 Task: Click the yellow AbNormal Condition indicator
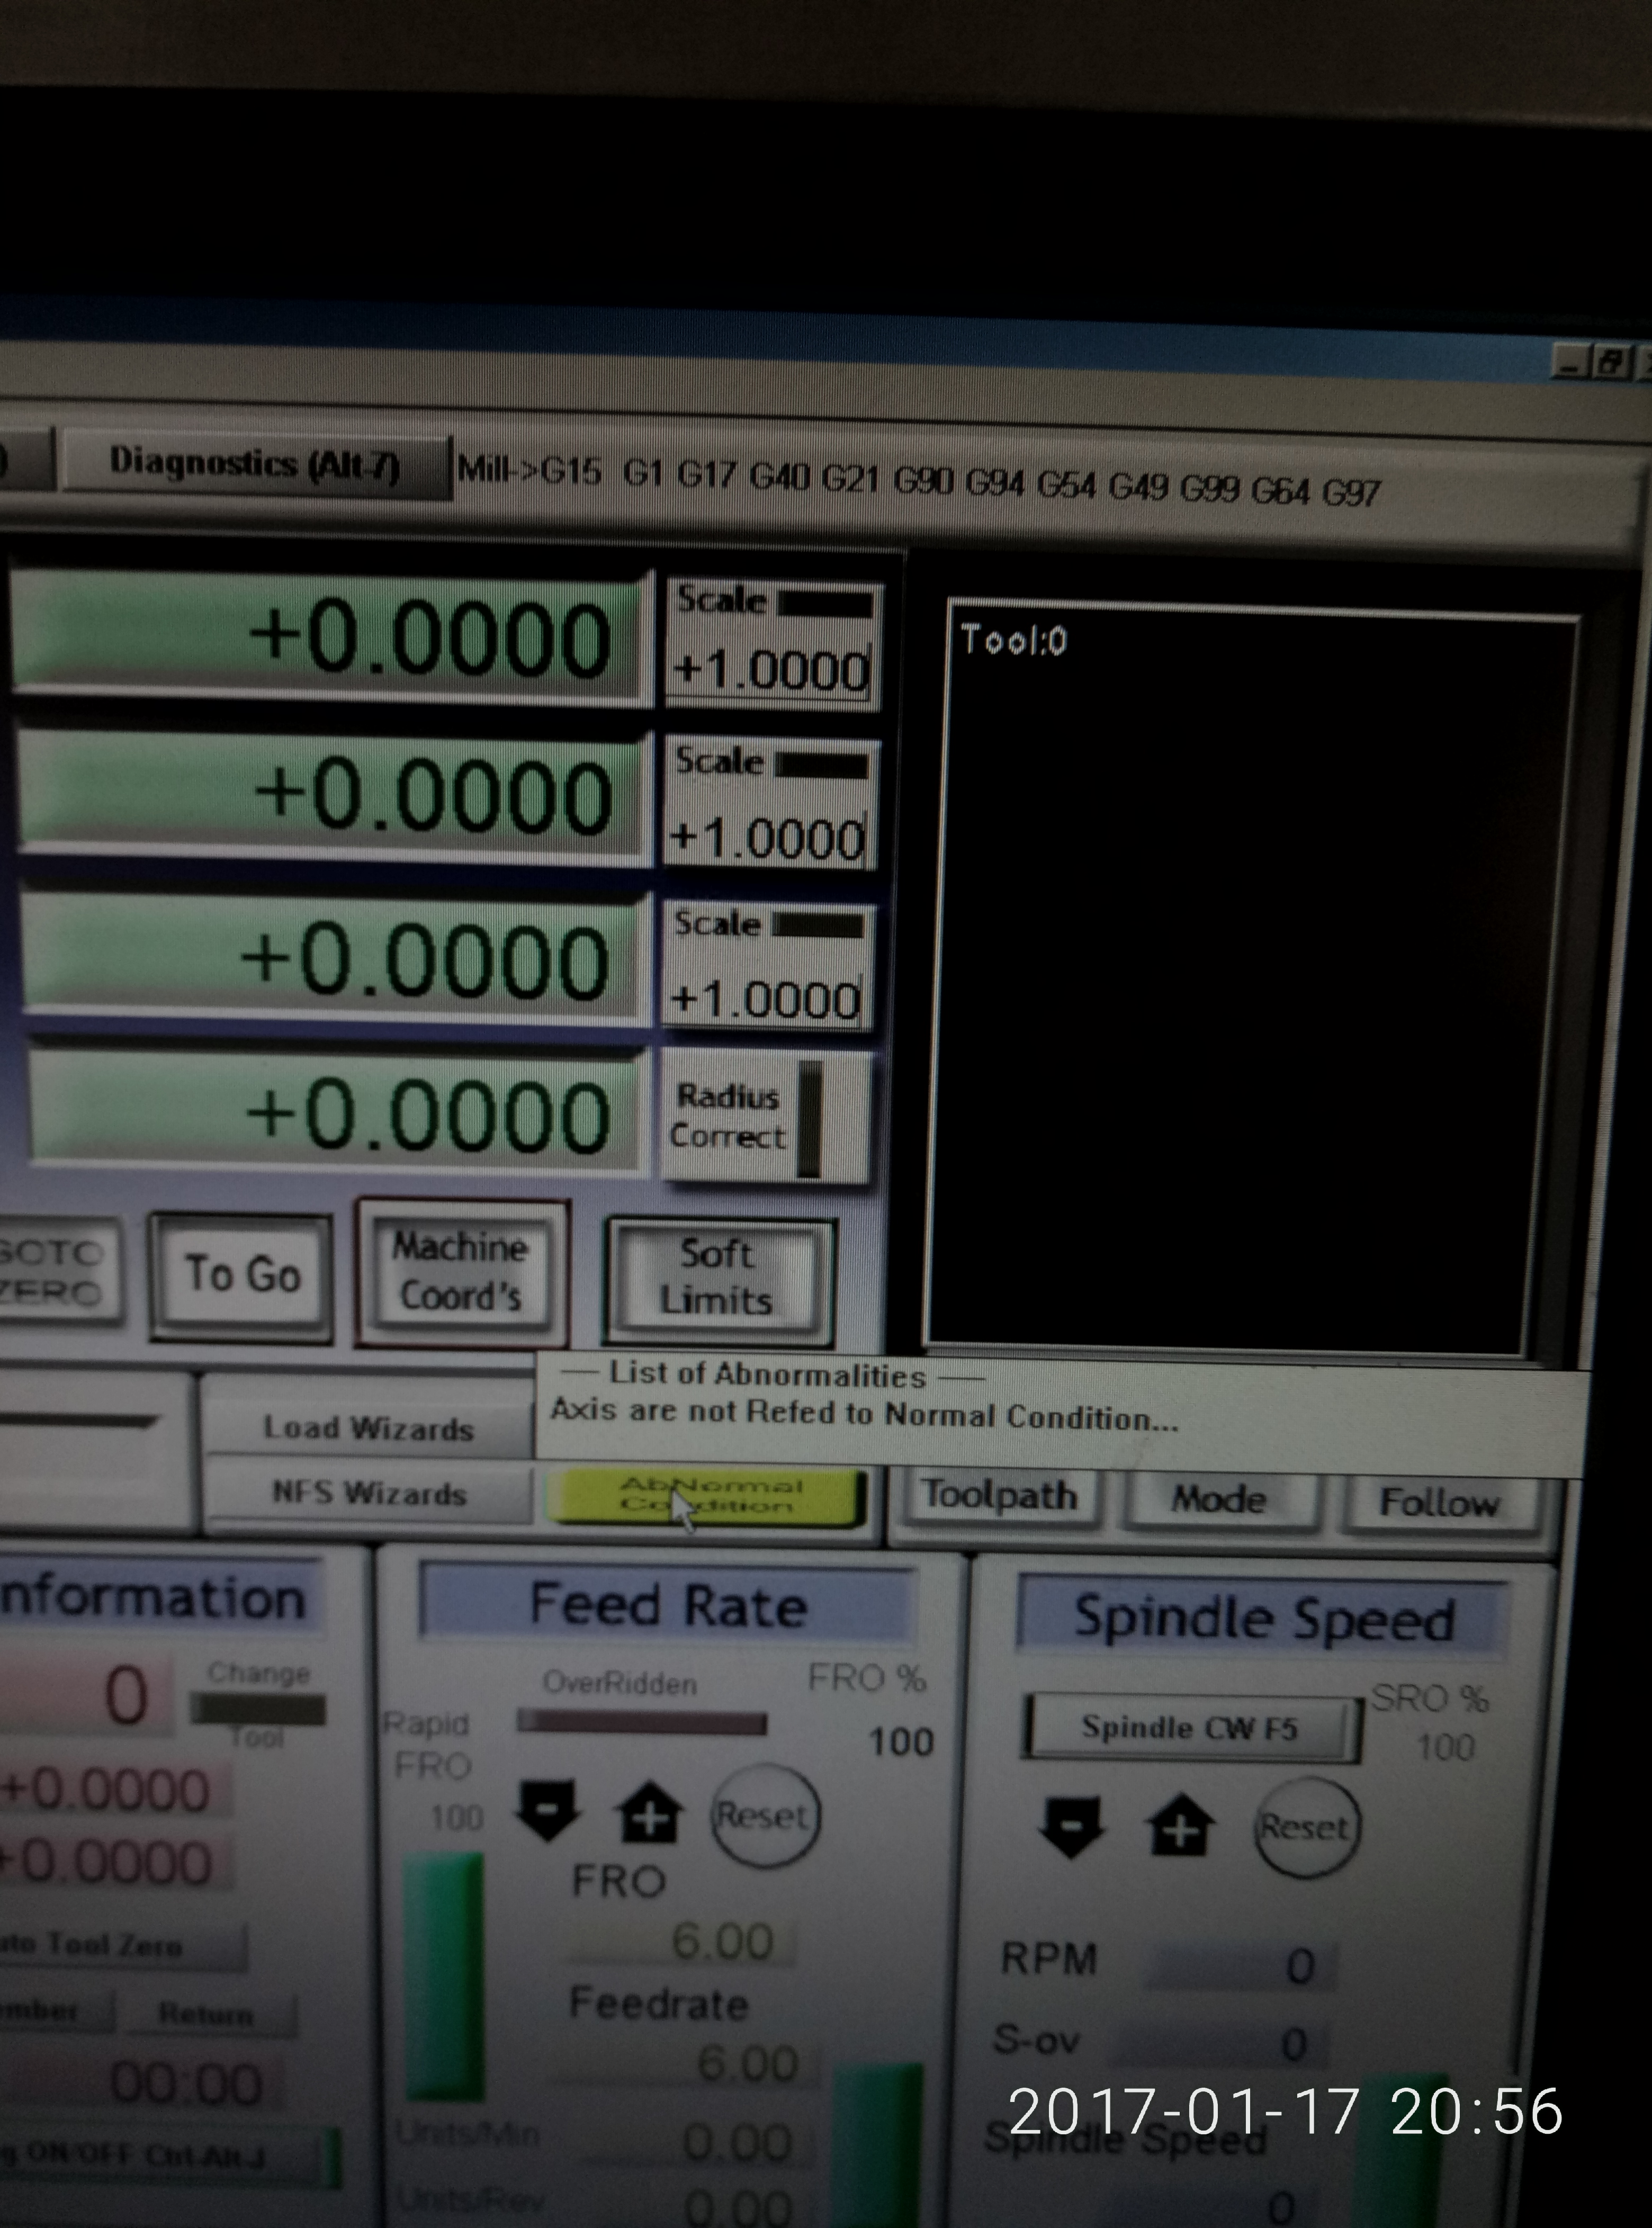point(709,1496)
